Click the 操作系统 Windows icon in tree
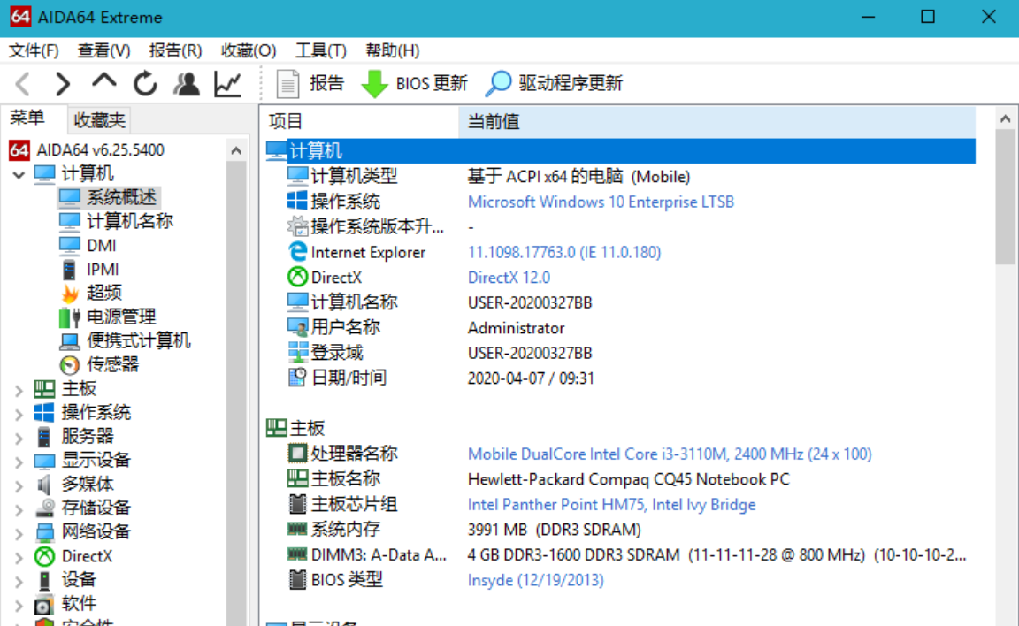This screenshot has width=1019, height=626. (44, 412)
